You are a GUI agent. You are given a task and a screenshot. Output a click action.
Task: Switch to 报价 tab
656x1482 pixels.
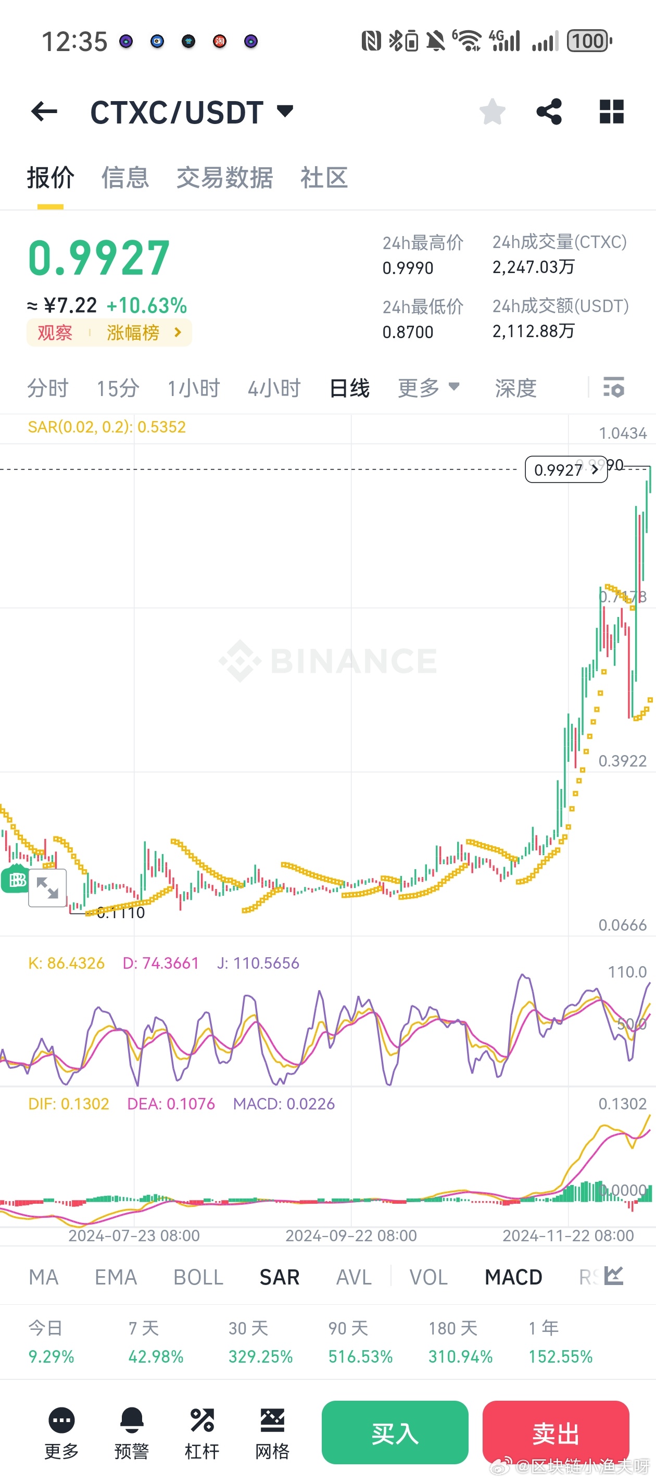click(51, 178)
